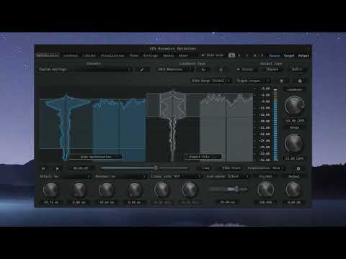The height and width of the screenshot is (259, 346).
Task: Select the Source view
Action: point(274,55)
